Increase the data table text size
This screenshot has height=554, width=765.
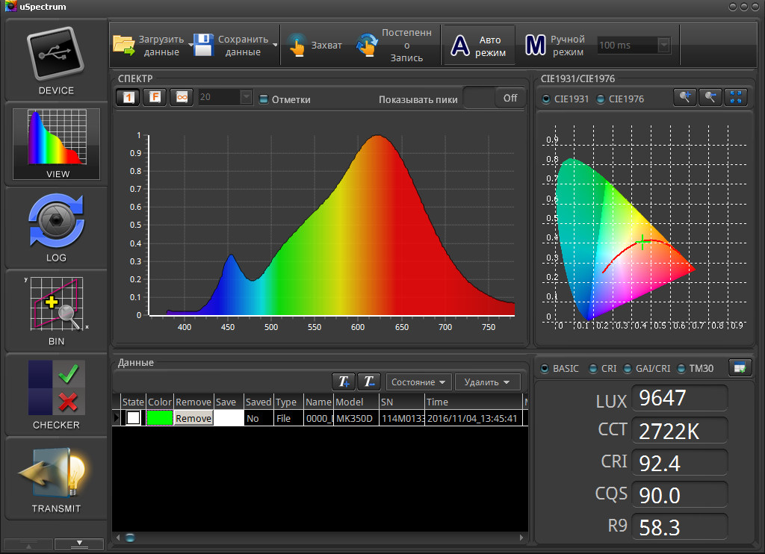click(x=343, y=382)
